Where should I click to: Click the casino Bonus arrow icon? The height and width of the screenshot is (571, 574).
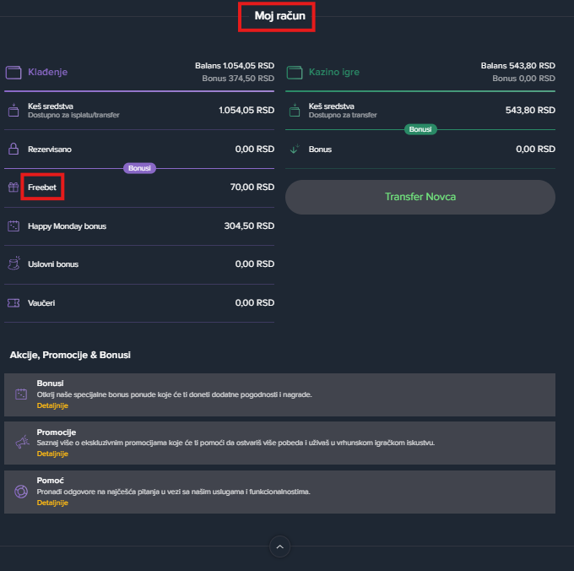295,150
